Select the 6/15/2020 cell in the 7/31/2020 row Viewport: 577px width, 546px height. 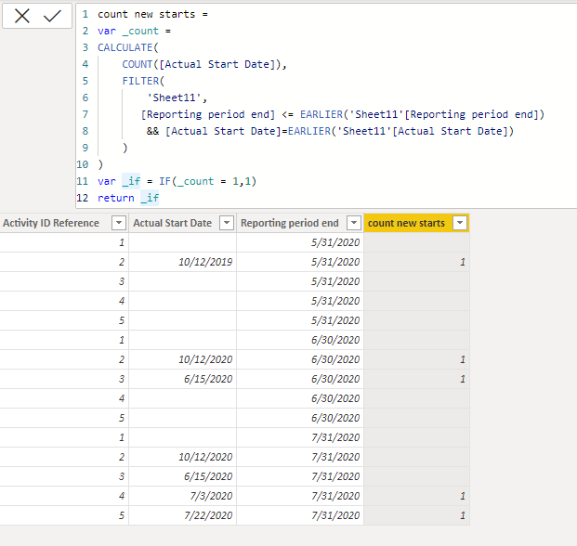(182, 476)
